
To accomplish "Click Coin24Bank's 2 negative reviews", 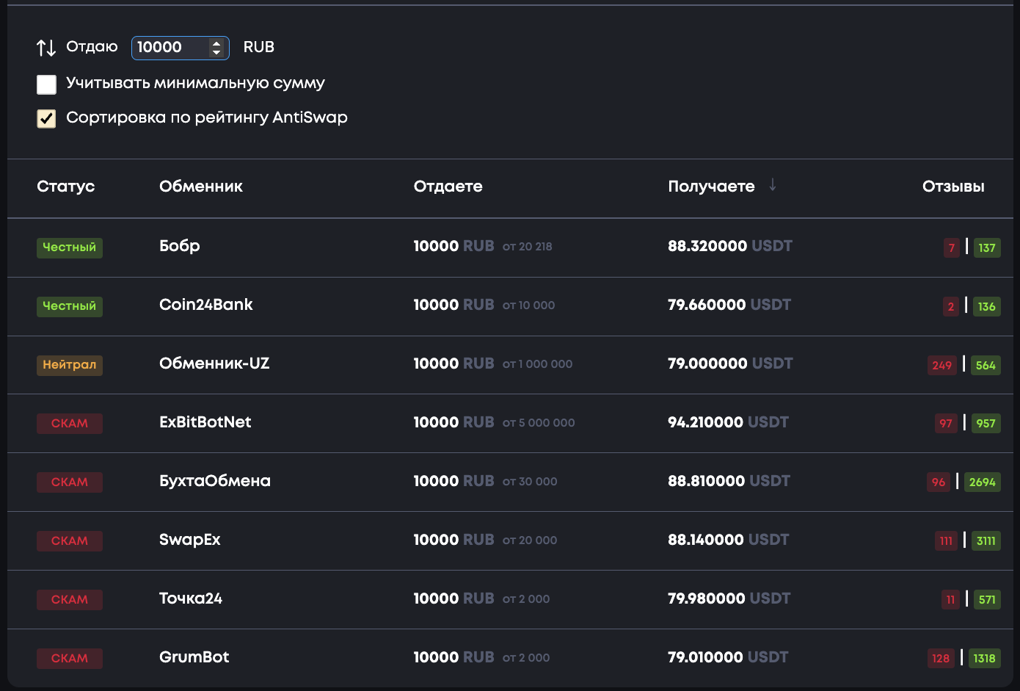I will click(x=951, y=306).
